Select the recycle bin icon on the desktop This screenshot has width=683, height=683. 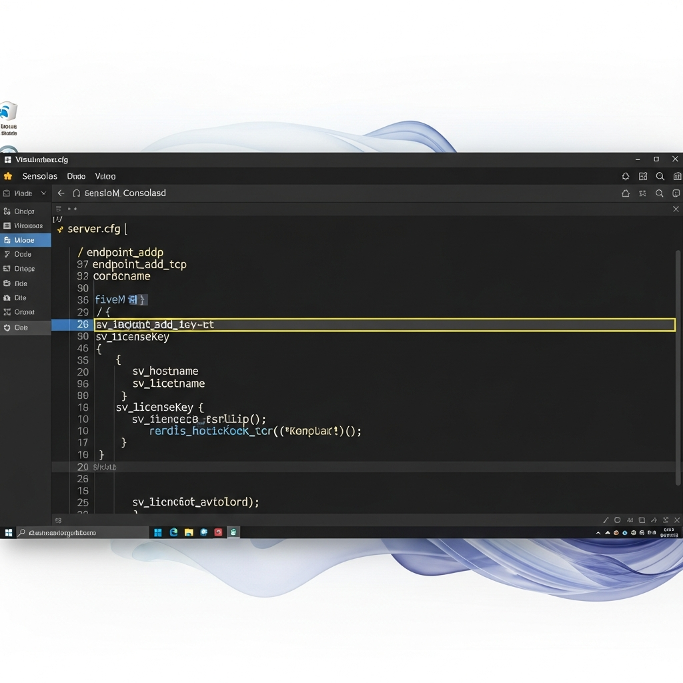pyautogui.click(x=8, y=119)
